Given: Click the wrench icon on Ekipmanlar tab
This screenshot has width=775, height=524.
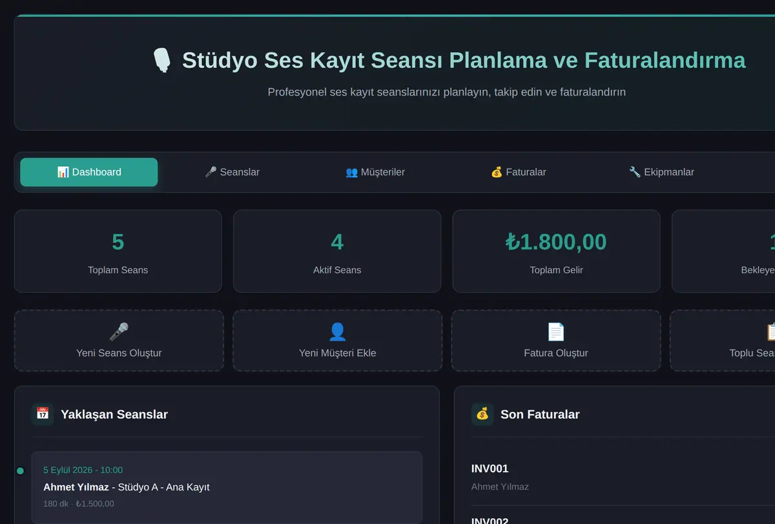Looking at the screenshot, I should (x=635, y=172).
